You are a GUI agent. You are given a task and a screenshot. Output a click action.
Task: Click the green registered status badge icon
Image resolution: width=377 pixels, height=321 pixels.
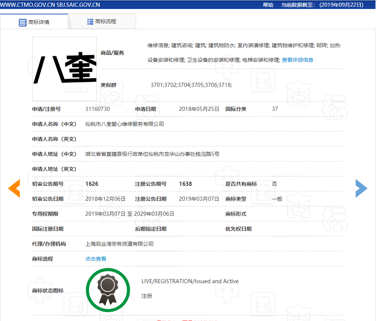[x=108, y=290]
